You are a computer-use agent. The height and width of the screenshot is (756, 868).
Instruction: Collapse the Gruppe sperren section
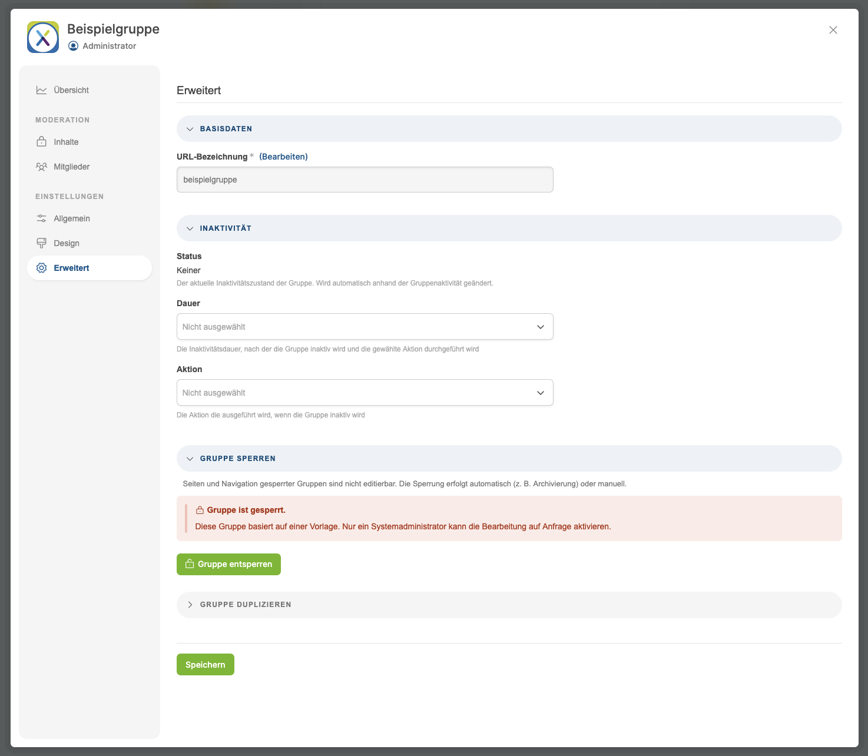pyautogui.click(x=190, y=459)
